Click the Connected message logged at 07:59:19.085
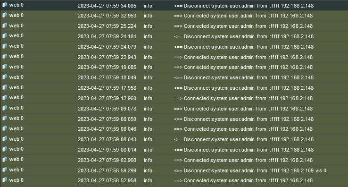Screen dimensions: 348x187 [x=243, y=67]
